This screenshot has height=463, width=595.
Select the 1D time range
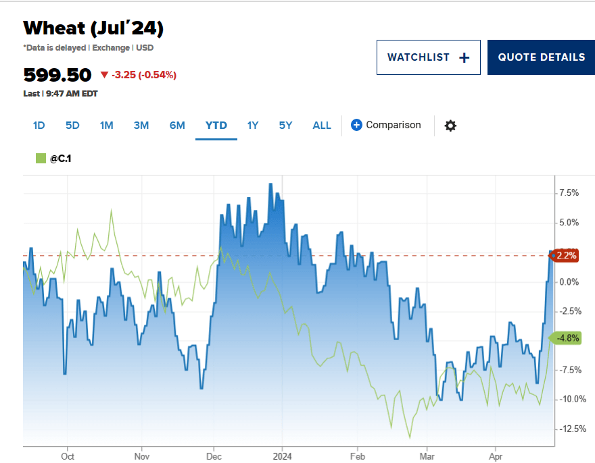coord(39,126)
